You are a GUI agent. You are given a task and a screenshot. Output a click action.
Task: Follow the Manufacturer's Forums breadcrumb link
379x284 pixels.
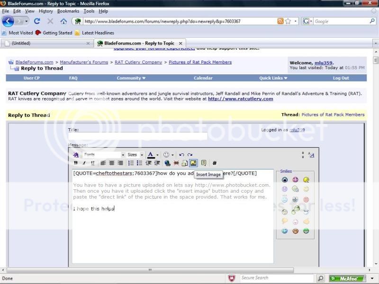pyautogui.click(x=84, y=62)
